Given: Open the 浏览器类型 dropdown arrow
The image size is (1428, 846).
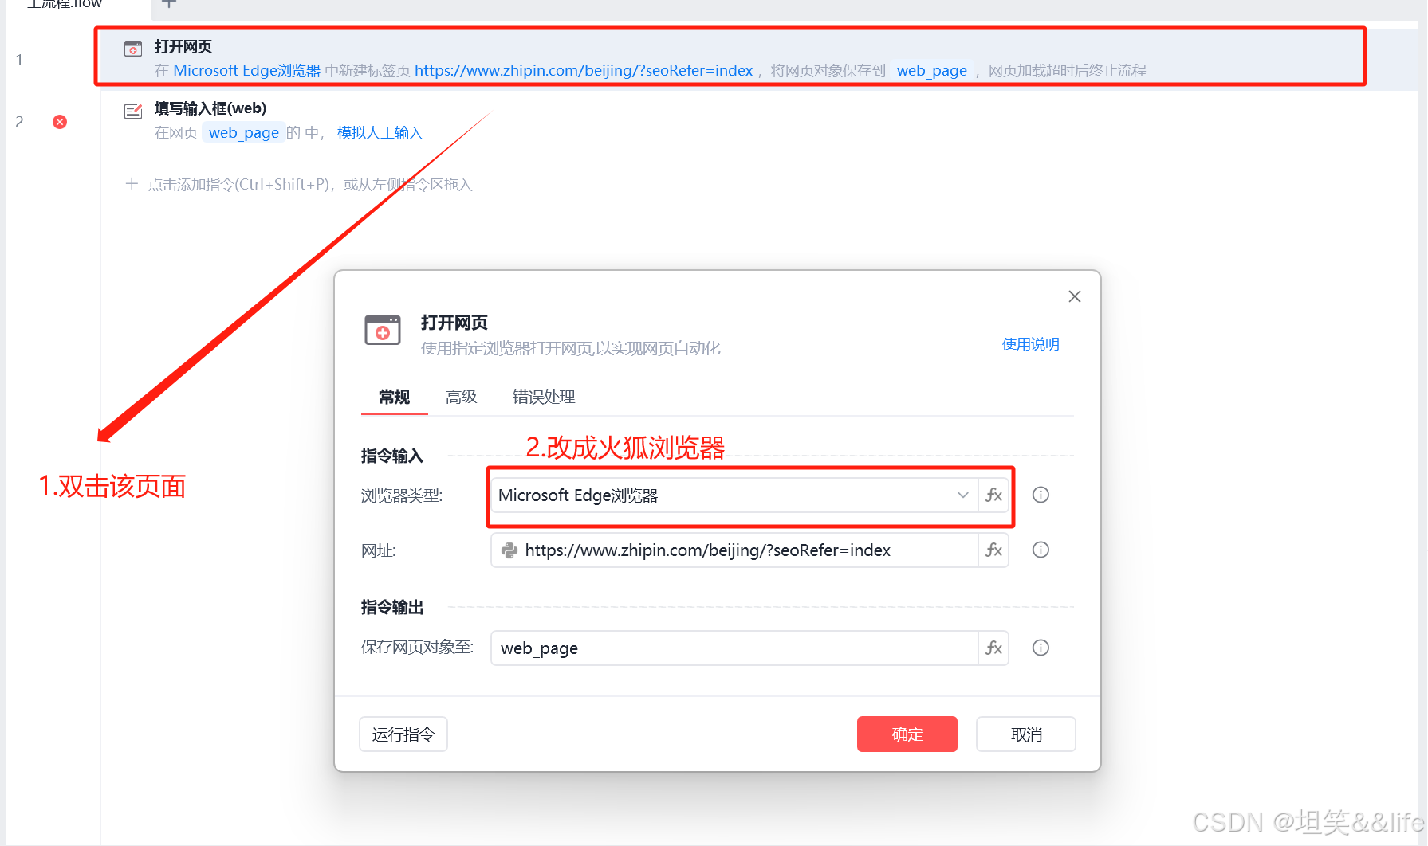Looking at the screenshot, I should pyautogui.click(x=962, y=495).
